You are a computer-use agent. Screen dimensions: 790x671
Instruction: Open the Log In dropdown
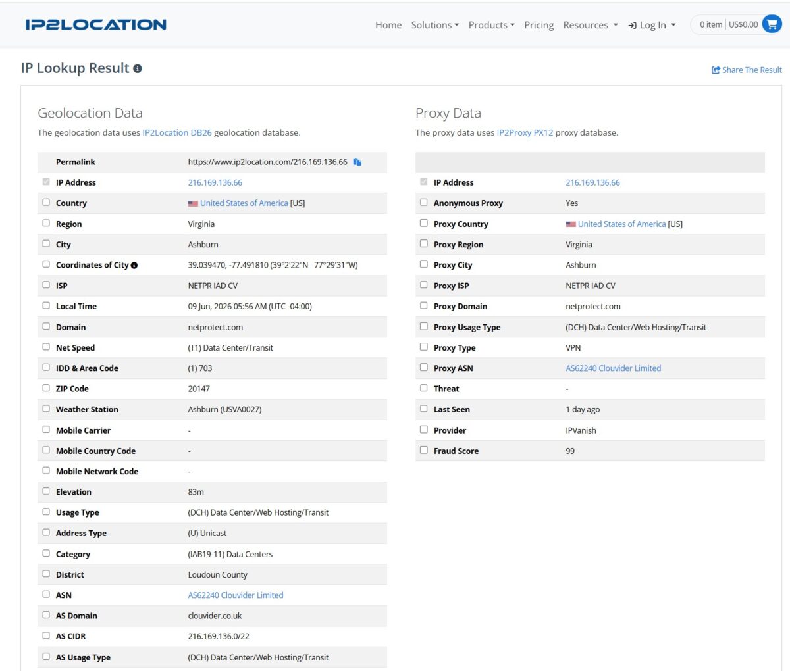652,25
